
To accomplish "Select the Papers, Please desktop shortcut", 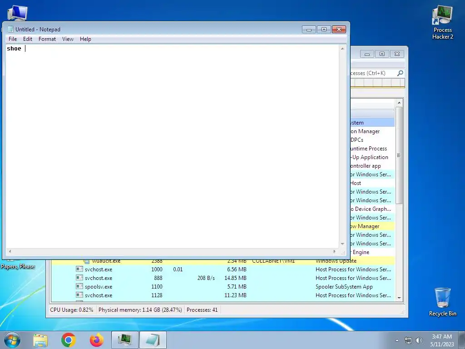I will 18,266.
